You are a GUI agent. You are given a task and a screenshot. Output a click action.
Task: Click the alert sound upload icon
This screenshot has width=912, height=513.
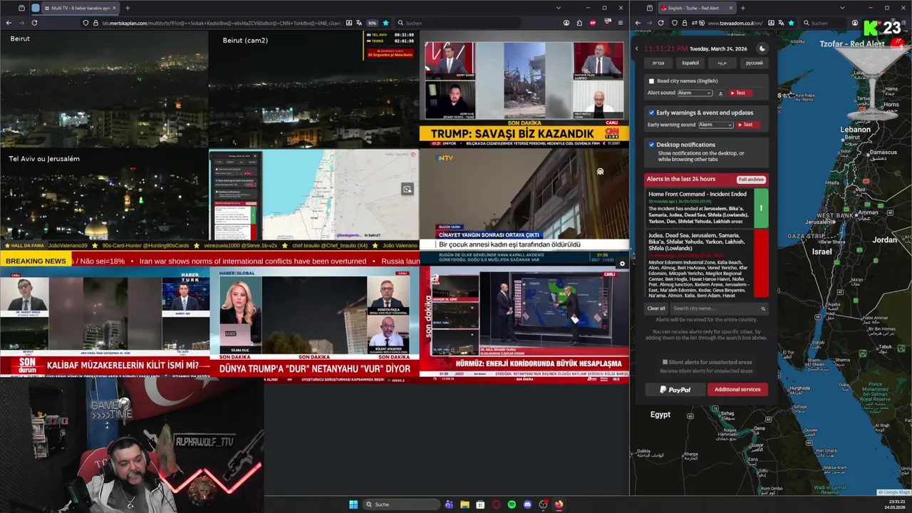[720, 93]
